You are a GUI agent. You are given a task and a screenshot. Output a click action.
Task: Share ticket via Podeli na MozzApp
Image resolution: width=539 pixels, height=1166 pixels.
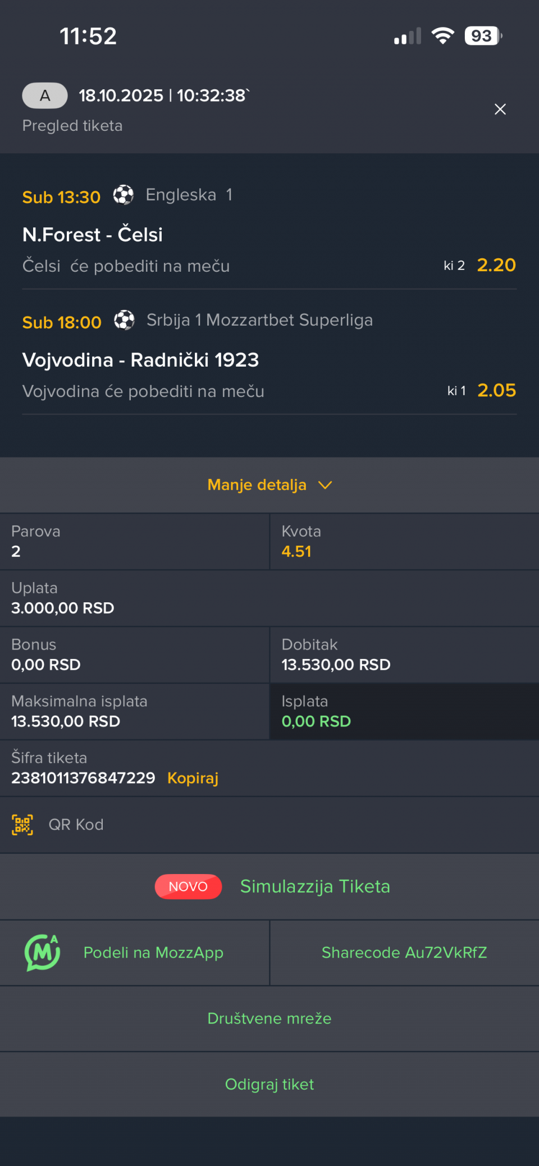coord(153,953)
